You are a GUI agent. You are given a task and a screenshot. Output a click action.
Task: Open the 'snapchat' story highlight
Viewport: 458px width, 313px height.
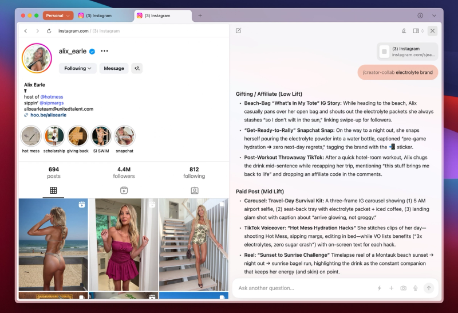click(x=124, y=139)
